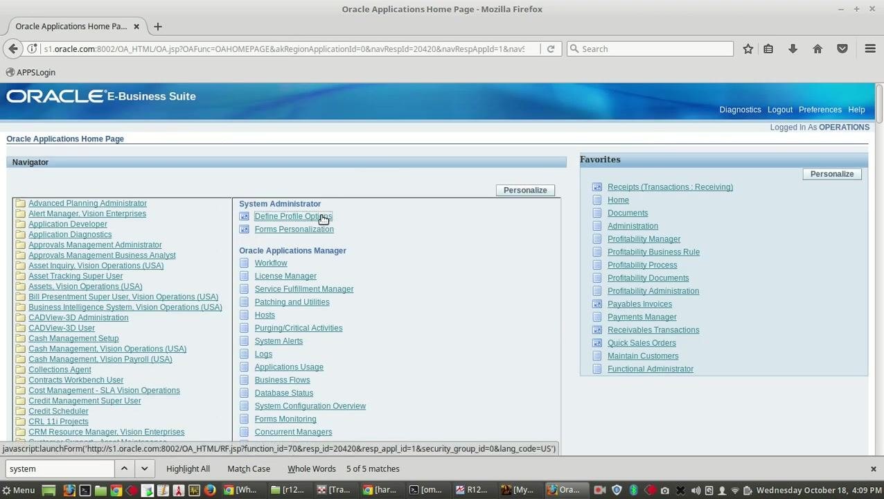This screenshot has width=884, height=499.
Task: Close the find bar with X
Action: coord(873,469)
